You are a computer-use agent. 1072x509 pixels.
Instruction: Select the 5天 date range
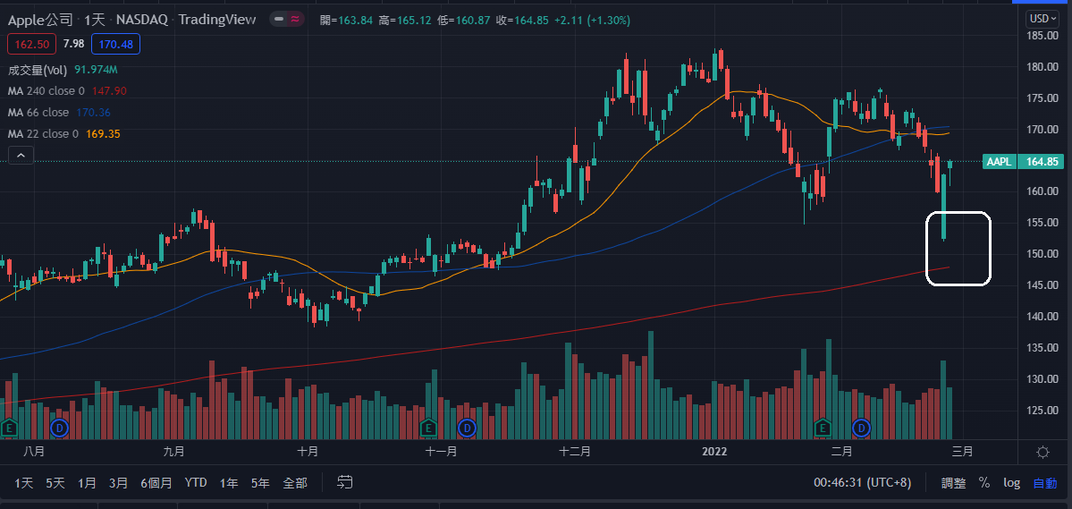55,483
